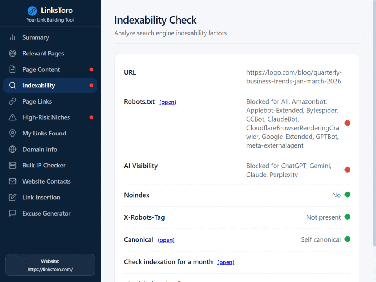This screenshot has height=282, width=376.
Task: Click the 'Indexability Check' heading
Action: [x=155, y=20]
